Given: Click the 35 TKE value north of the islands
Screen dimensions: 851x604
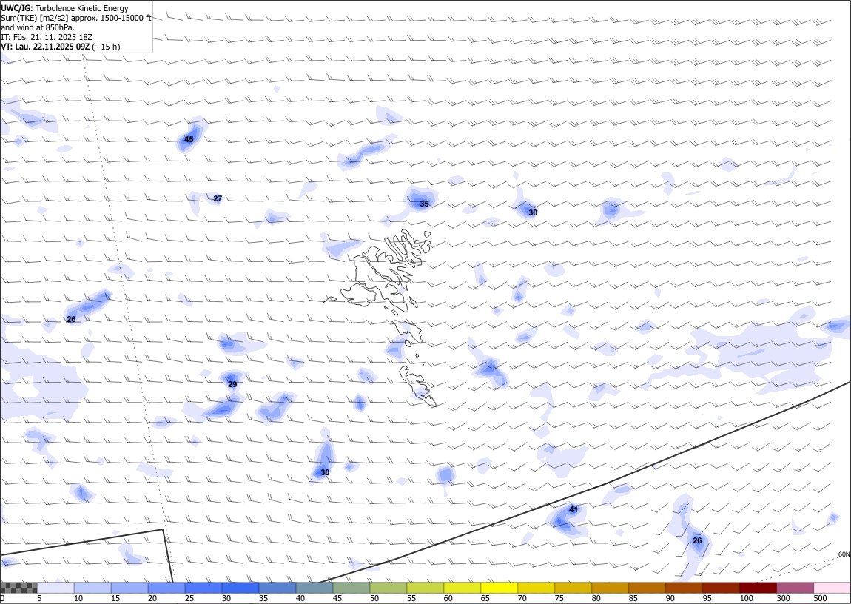Looking at the screenshot, I should (x=425, y=204).
